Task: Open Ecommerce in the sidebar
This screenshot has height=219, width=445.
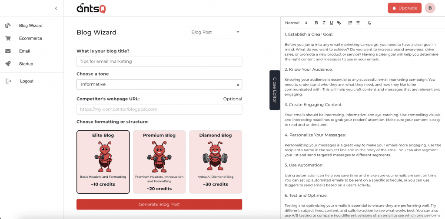Action: [x=31, y=38]
